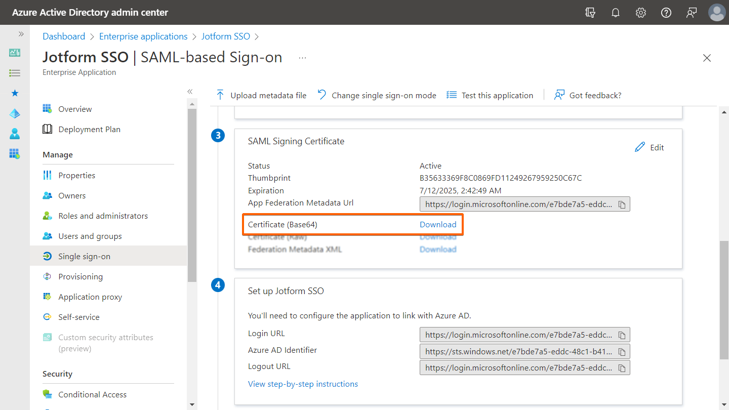729x410 pixels.
Task: Copy the App Federation Metadata Url
Action: pos(622,204)
